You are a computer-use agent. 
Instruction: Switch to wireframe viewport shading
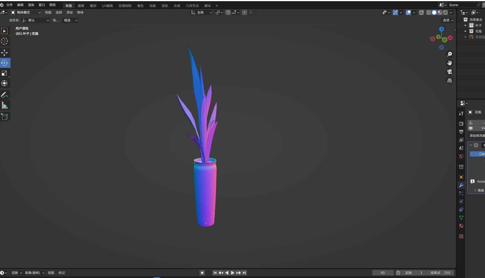click(428, 12)
